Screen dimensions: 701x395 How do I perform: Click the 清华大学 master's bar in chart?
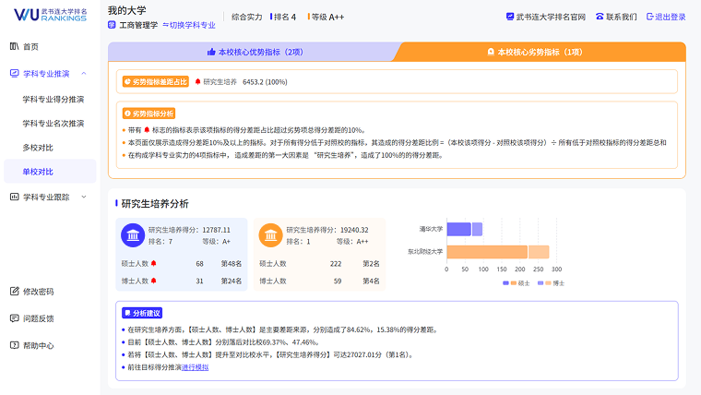tap(458, 229)
